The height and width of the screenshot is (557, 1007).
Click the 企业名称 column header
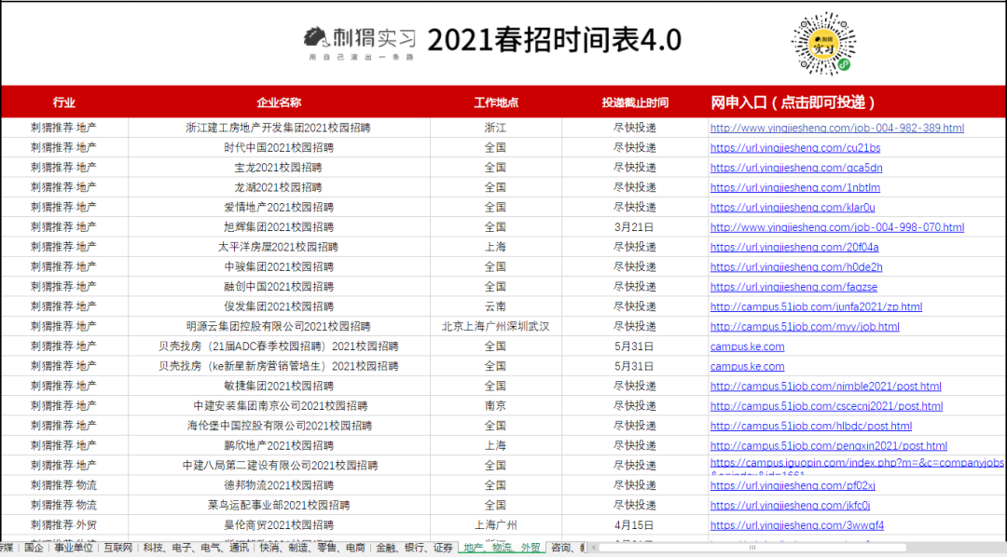[x=279, y=102]
